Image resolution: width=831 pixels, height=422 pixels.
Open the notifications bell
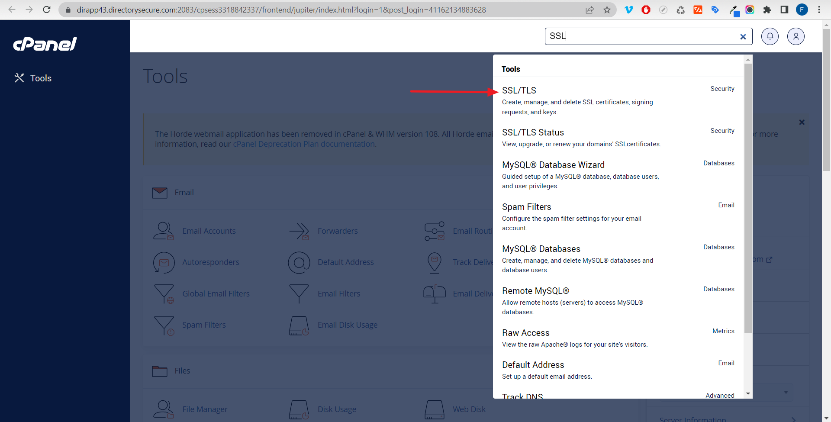tap(770, 36)
